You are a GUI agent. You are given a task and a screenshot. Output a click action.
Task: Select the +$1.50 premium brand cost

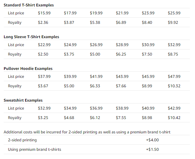click(x=152, y=150)
